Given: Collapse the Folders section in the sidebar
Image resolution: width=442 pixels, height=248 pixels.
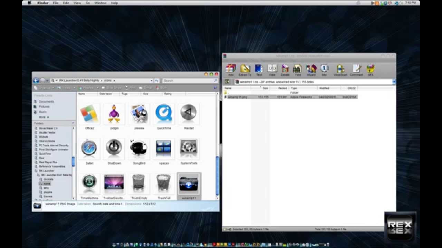Looking at the screenshot, I should pyautogui.click(x=72, y=123).
